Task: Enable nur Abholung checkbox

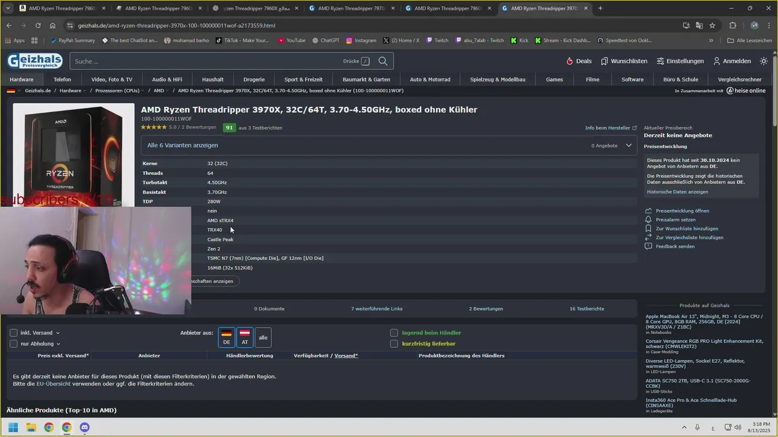Action: (x=13, y=344)
